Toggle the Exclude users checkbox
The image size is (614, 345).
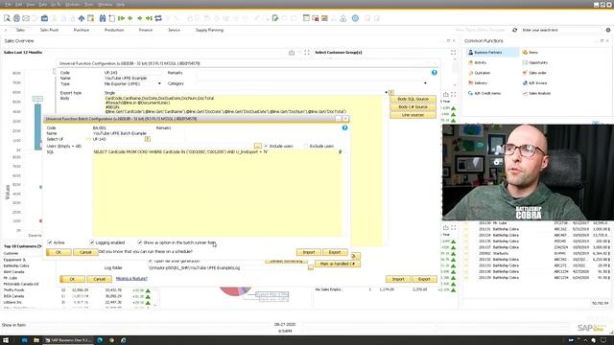pos(306,146)
